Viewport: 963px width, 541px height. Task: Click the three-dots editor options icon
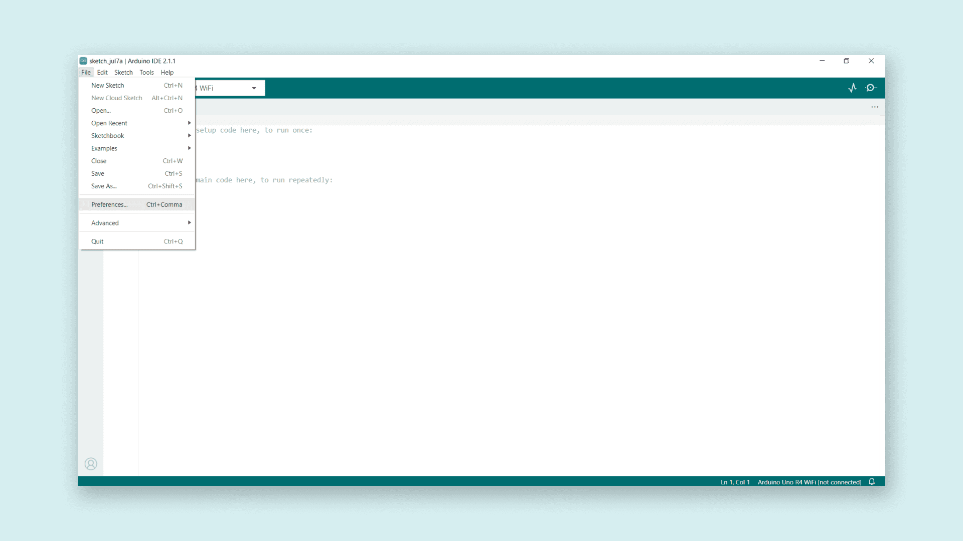(875, 107)
